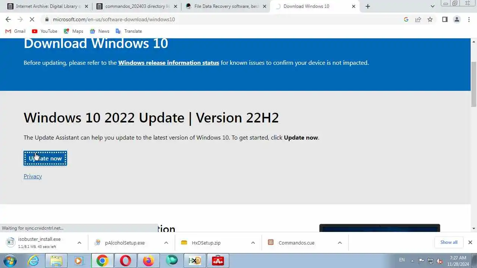Select the Download Windows 10 tab
Image resolution: width=477 pixels, height=268 pixels.
(311, 6)
